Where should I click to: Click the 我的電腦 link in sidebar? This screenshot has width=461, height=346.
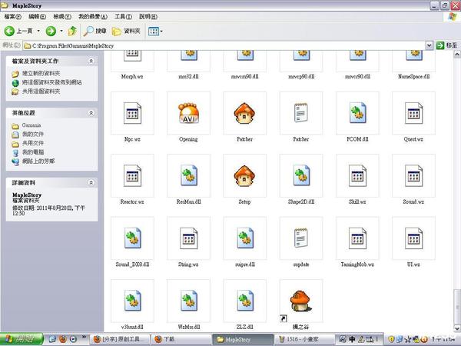(x=32, y=152)
